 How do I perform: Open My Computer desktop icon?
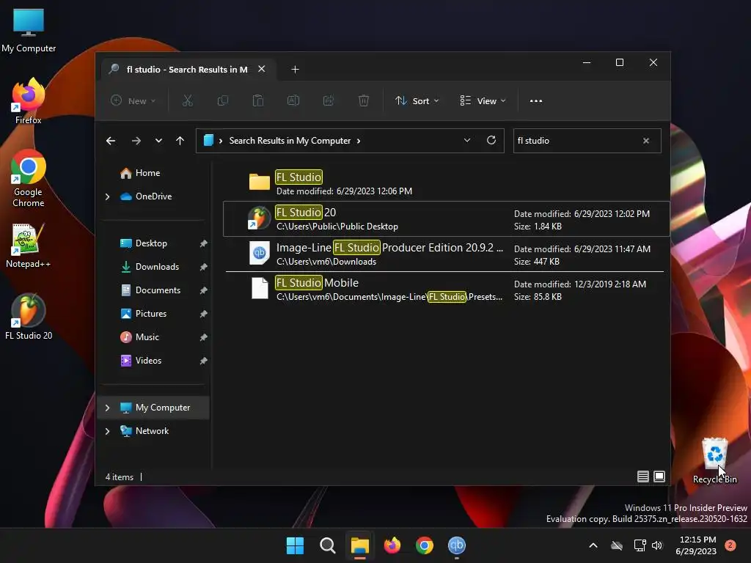pos(29,29)
